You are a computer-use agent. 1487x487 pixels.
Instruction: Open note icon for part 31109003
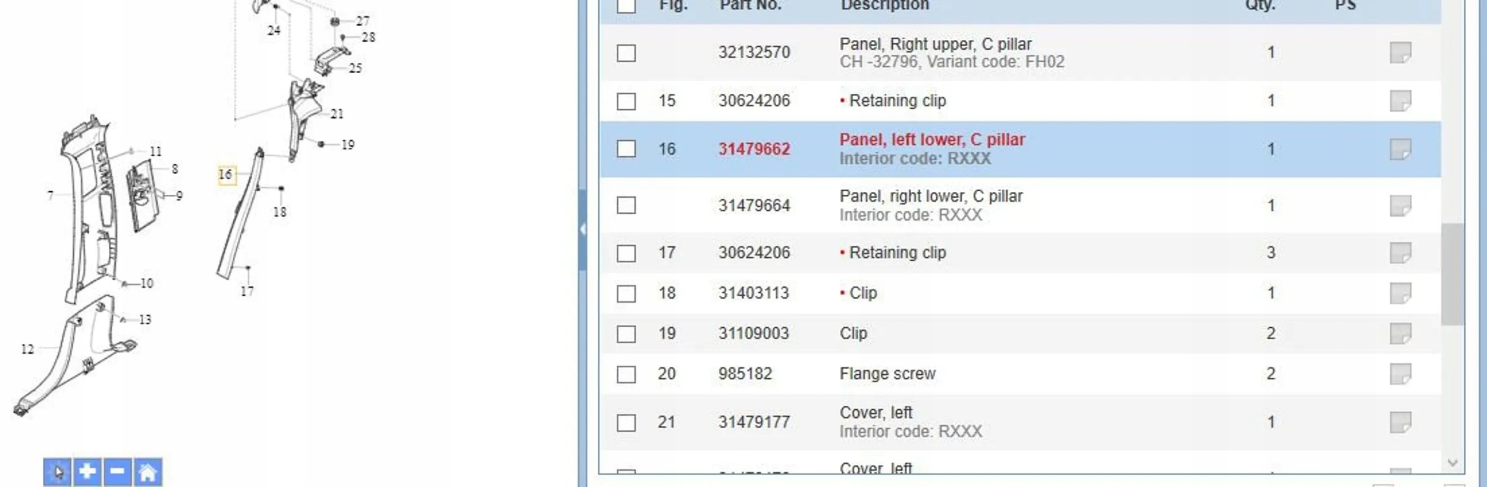tap(1400, 334)
